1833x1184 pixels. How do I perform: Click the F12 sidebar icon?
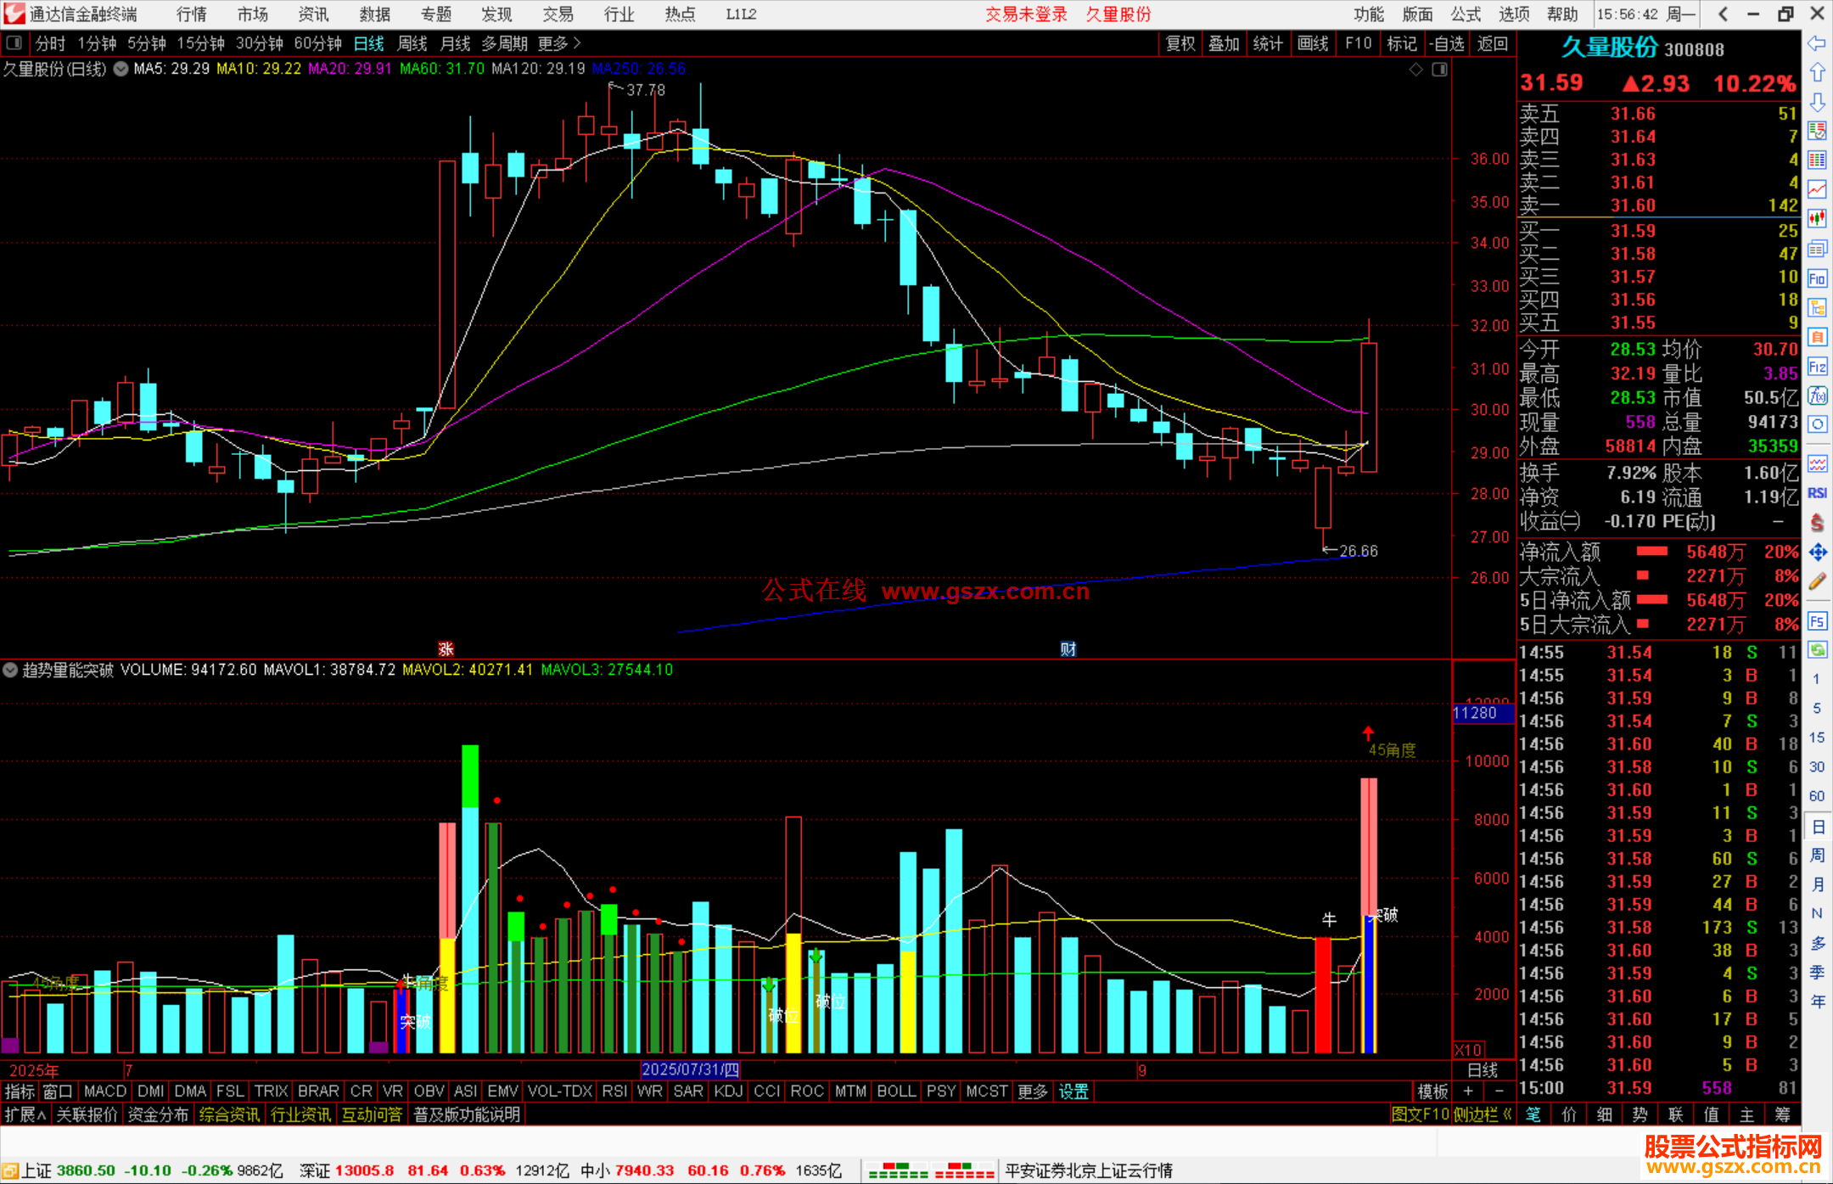(1817, 367)
